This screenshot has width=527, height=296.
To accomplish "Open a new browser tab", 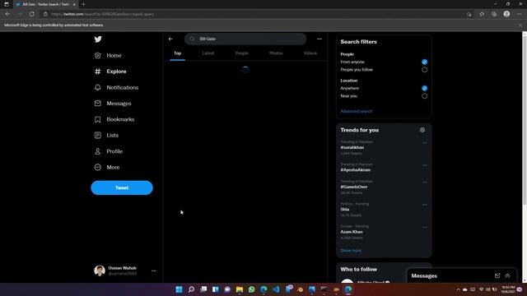I will click(83, 4).
